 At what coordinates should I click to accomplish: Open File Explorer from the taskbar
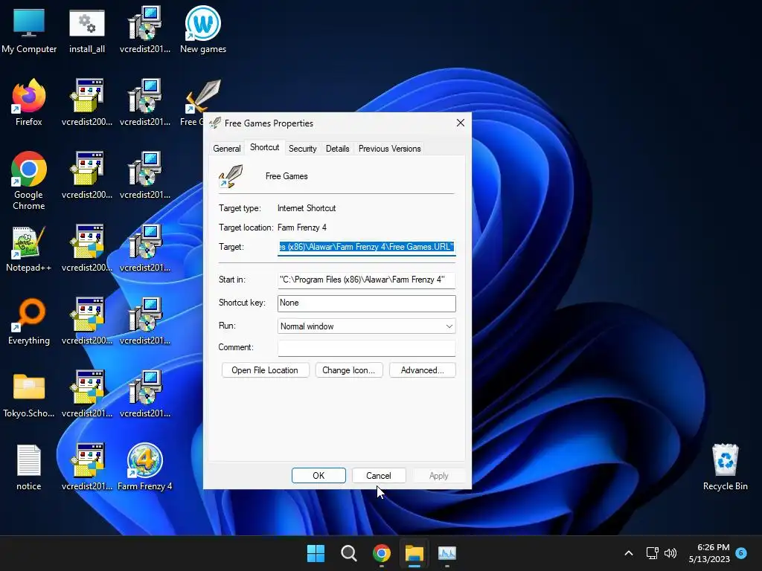(x=414, y=553)
